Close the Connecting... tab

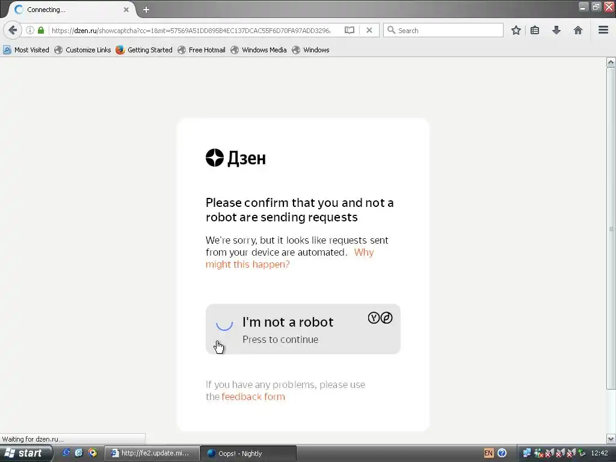tap(126, 10)
